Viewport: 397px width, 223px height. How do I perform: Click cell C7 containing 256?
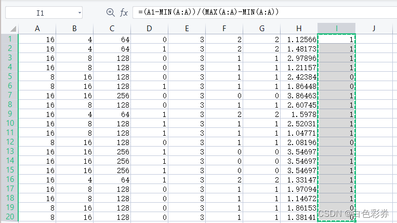[112, 95]
